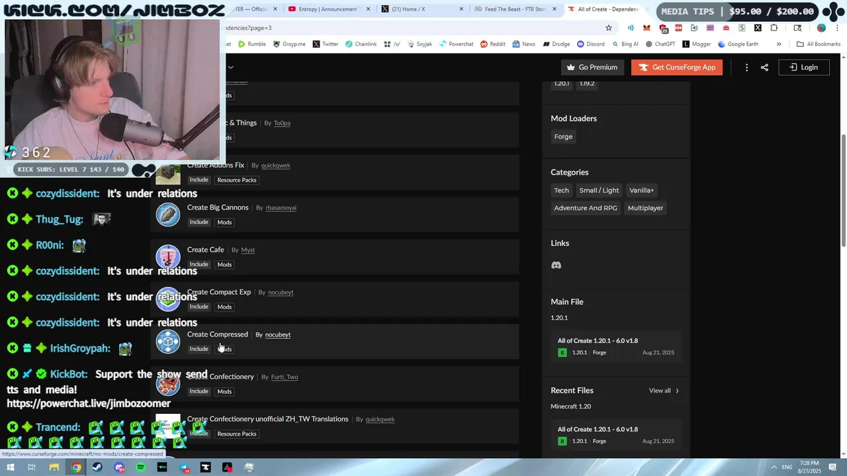847x476 pixels.
Task: Select the Multiplayer category tag
Action: (645, 208)
